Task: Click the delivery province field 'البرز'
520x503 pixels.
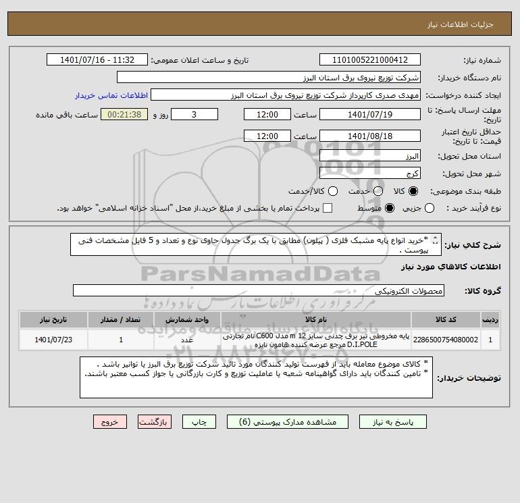Action: [370, 156]
